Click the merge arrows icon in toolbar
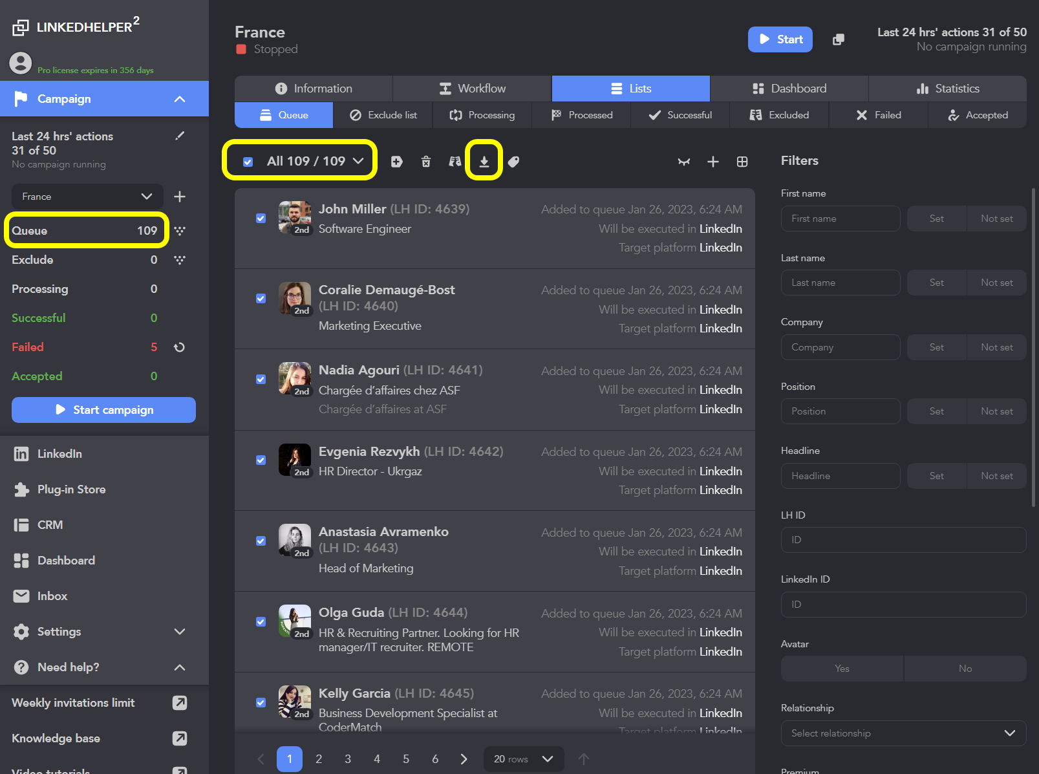This screenshot has width=1039, height=774. [x=683, y=162]
